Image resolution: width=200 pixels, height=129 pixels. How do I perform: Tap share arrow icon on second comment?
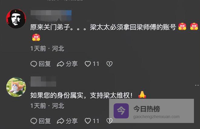(x=61, y=121)
